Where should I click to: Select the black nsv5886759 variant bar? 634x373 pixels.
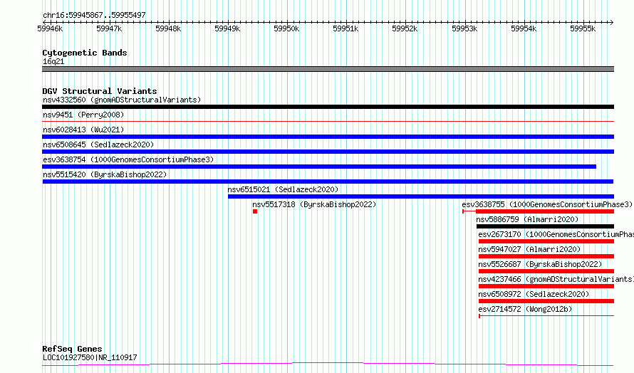pyautogui.click(x=545, y=226)
